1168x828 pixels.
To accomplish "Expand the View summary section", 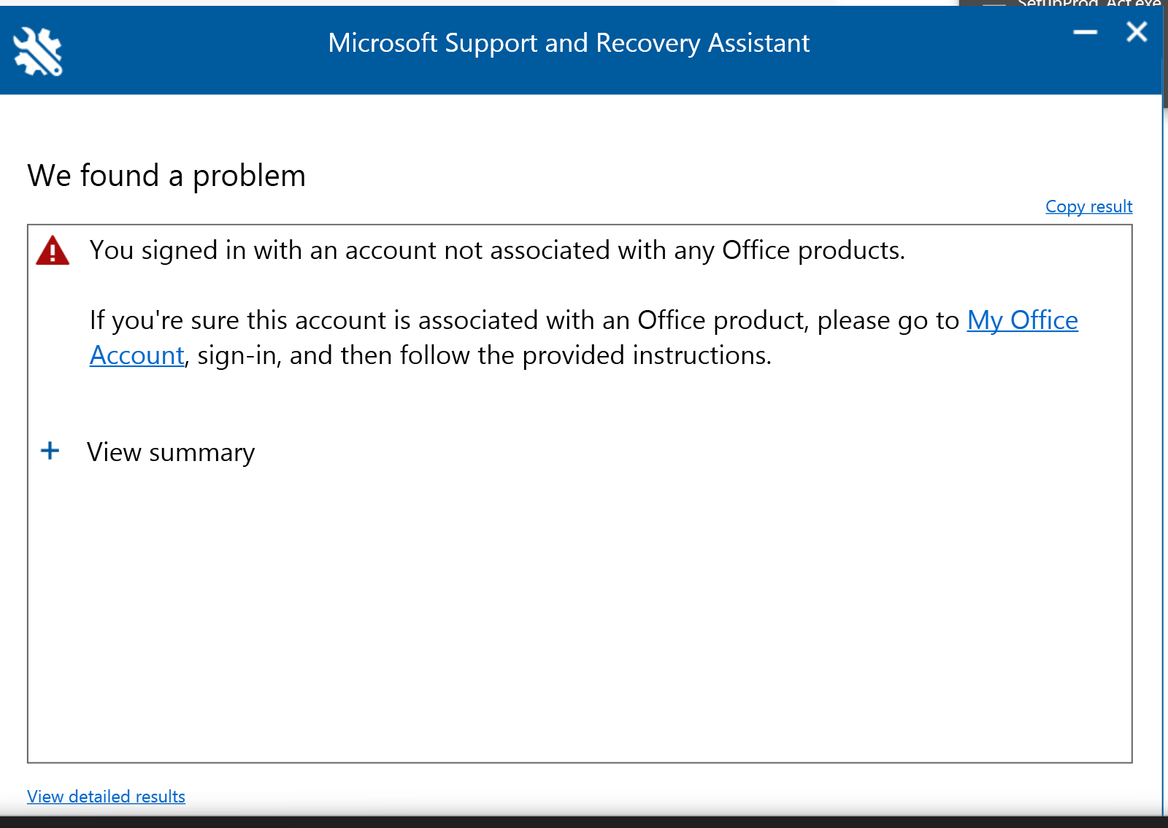I will [x=50, y=451].
